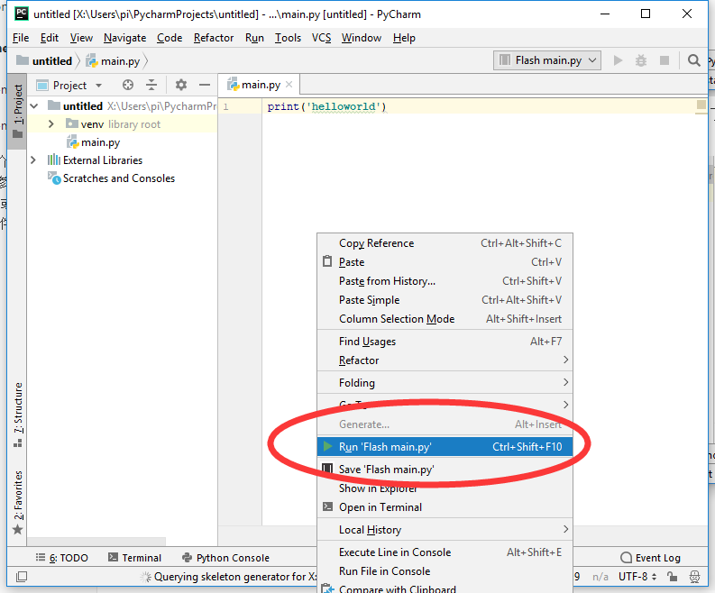Click the Search Everywhere magnifier icon
715x593 pixels.
tap(693, 60)
